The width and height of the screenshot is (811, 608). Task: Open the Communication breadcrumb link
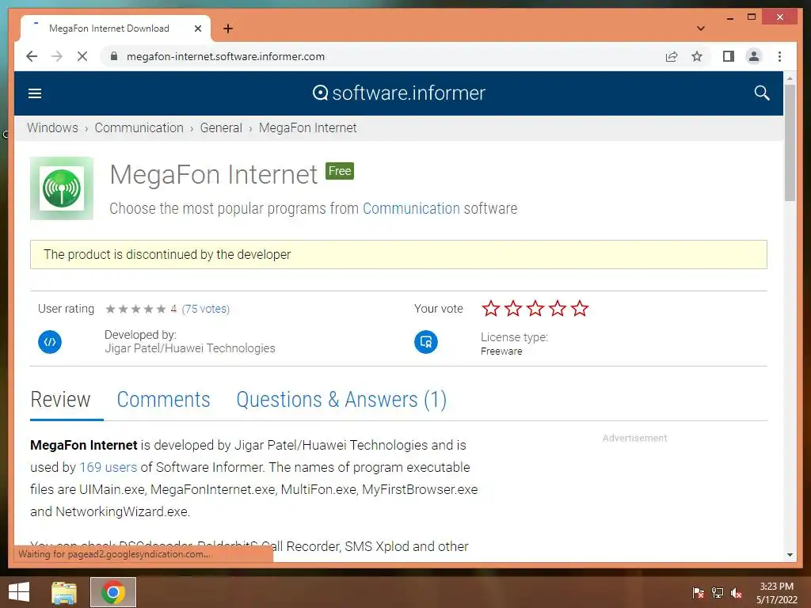pyautogui.click(x=139, y=127)
